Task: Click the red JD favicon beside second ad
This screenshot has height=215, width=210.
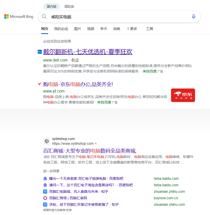Action: [40, 84]
